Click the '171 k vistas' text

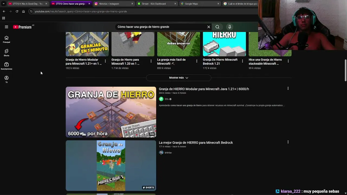click(x=165, y=147)
